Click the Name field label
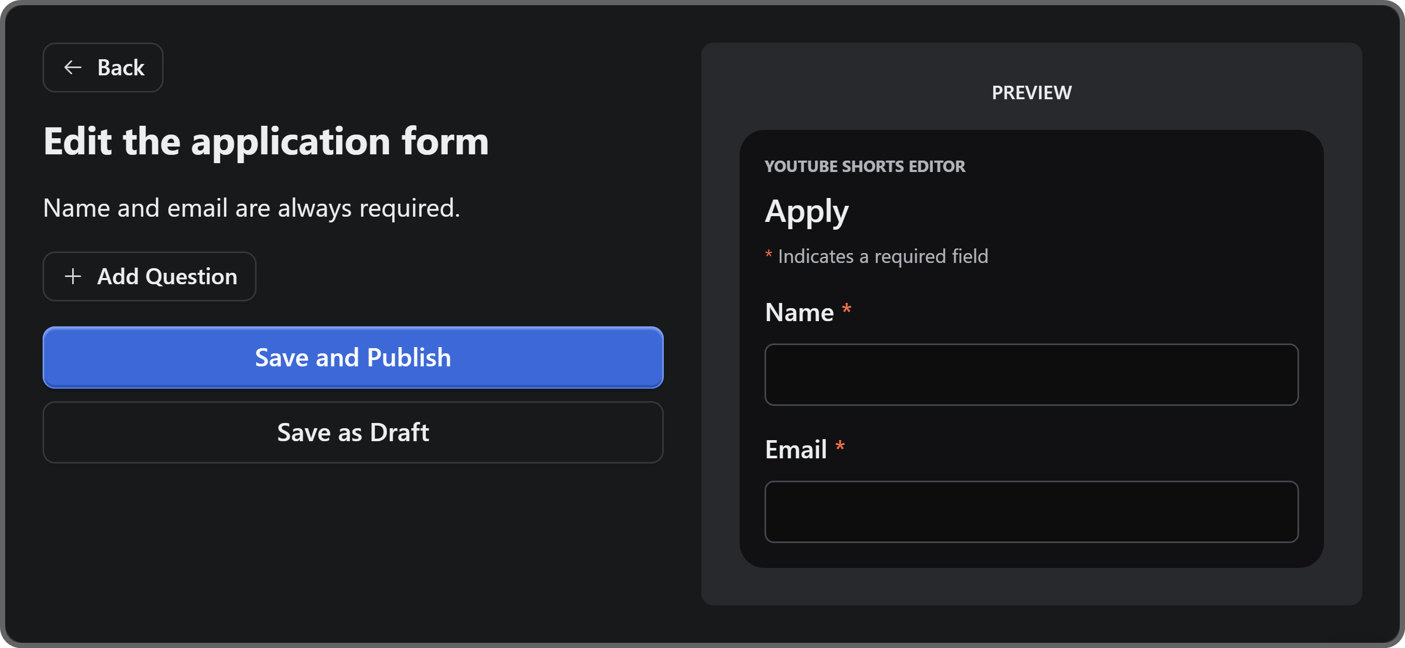This screenshot has width=1405, height=648. click(799, 312)
